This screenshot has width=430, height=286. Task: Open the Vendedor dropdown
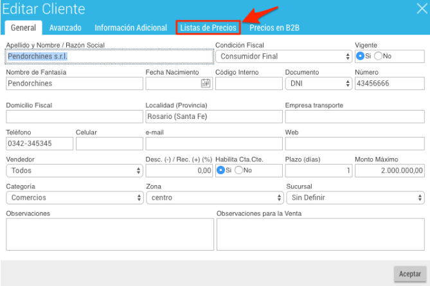tap(75, 170)
